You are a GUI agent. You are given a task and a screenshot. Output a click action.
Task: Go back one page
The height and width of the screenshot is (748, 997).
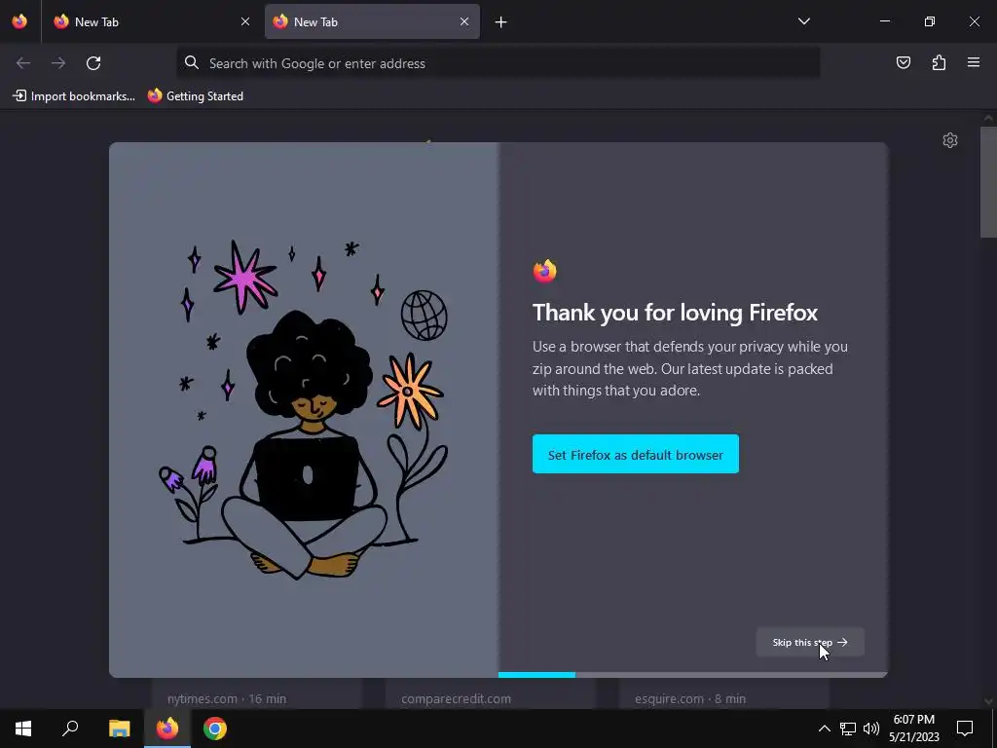(23, 63)
